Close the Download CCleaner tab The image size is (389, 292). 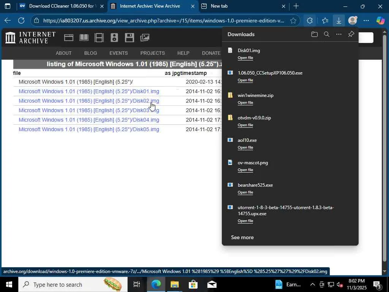tap(102, 6)
